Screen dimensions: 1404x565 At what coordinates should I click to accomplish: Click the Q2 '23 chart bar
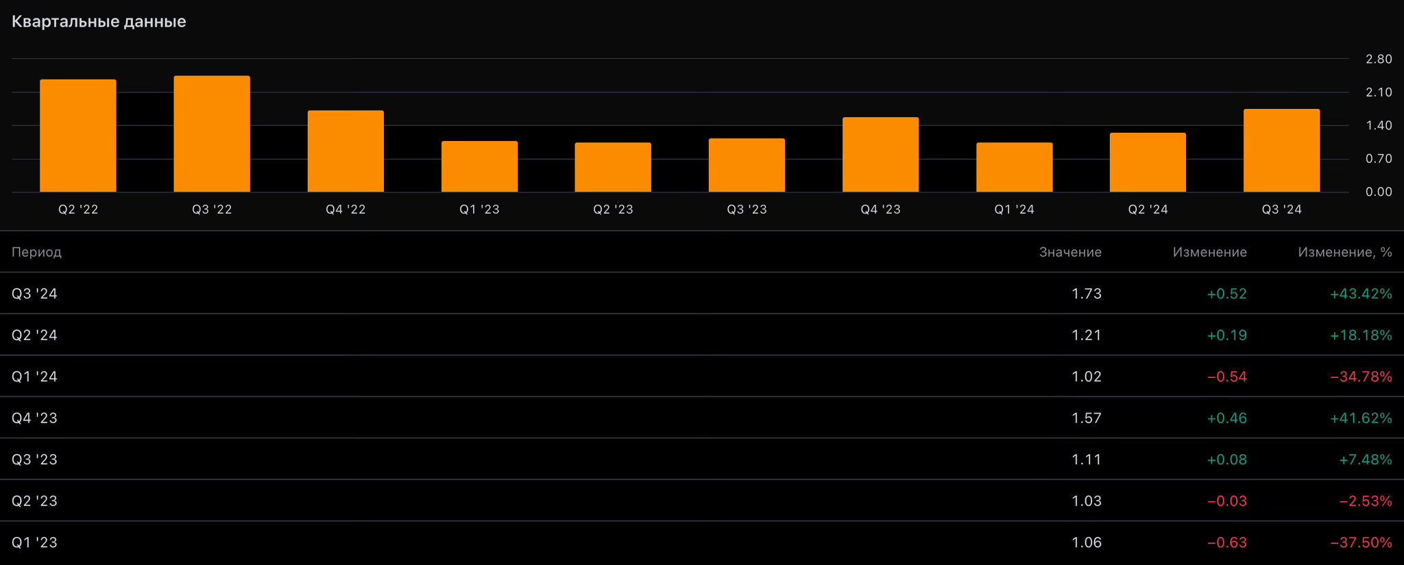(613, 167)
